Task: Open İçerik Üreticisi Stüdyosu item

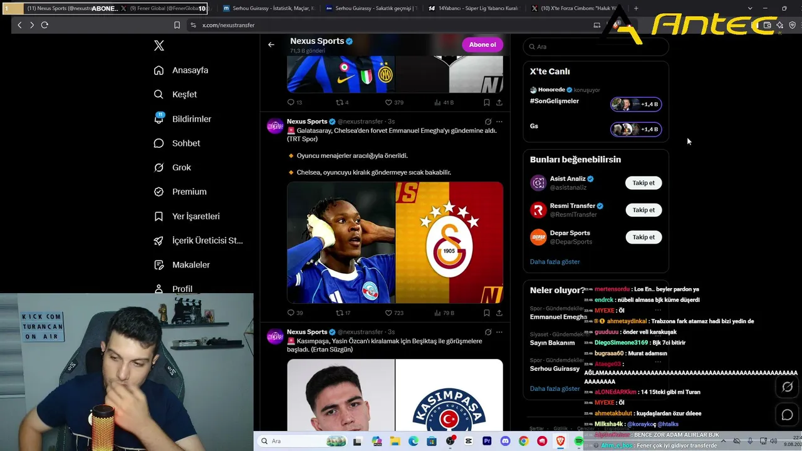Action: click(x=198, y=241)
